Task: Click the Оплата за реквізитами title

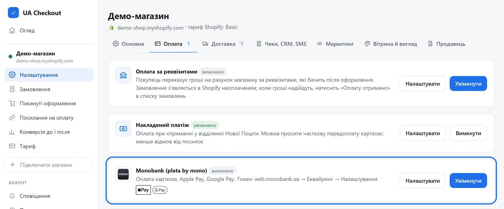Action: [x=167, y=72]
